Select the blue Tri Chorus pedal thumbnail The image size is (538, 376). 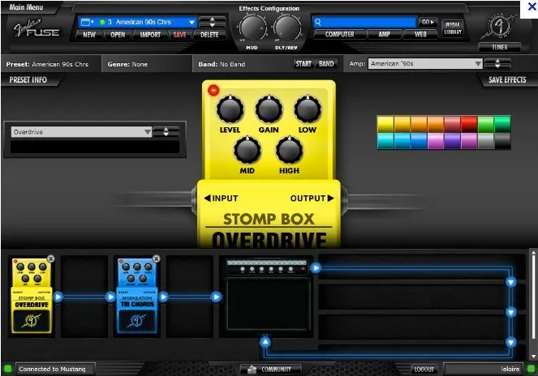click(x=137, y=296)
